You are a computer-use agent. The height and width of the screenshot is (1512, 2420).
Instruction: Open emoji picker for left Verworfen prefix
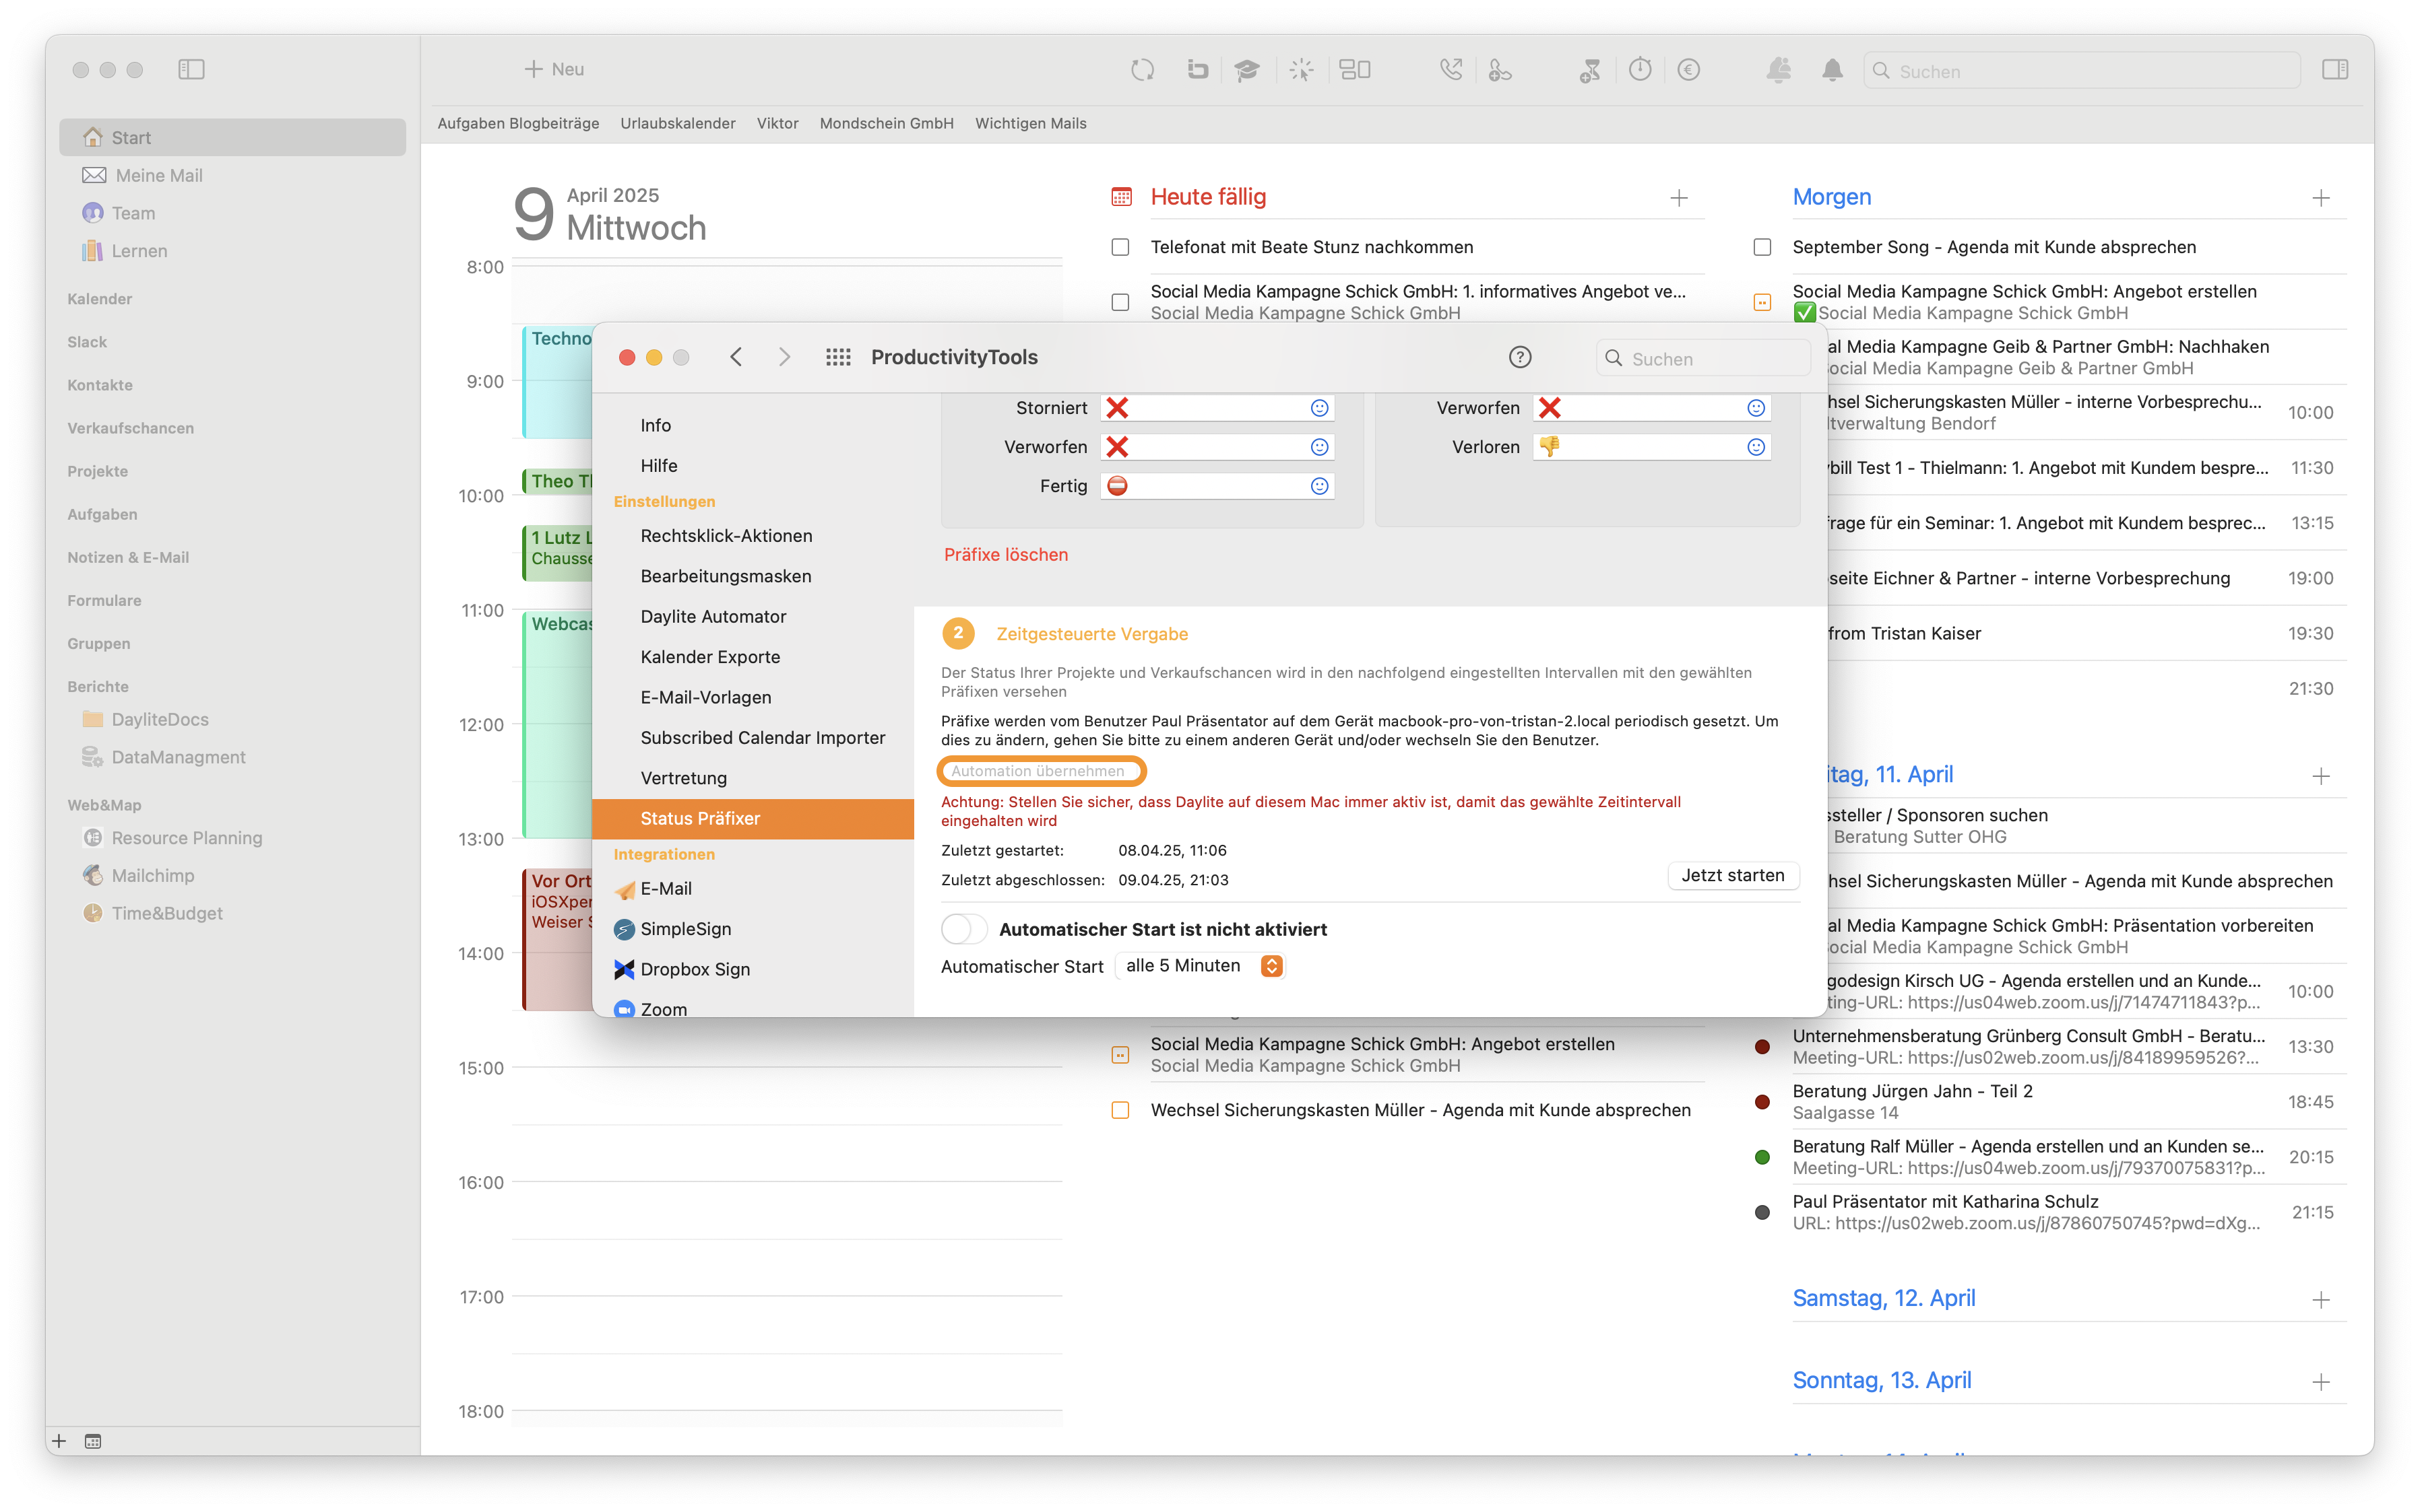click(x=1319, y=447)
